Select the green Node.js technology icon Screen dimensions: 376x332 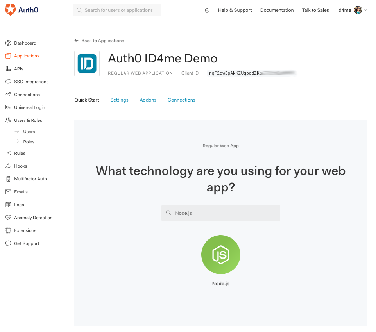tap(220, 255)
